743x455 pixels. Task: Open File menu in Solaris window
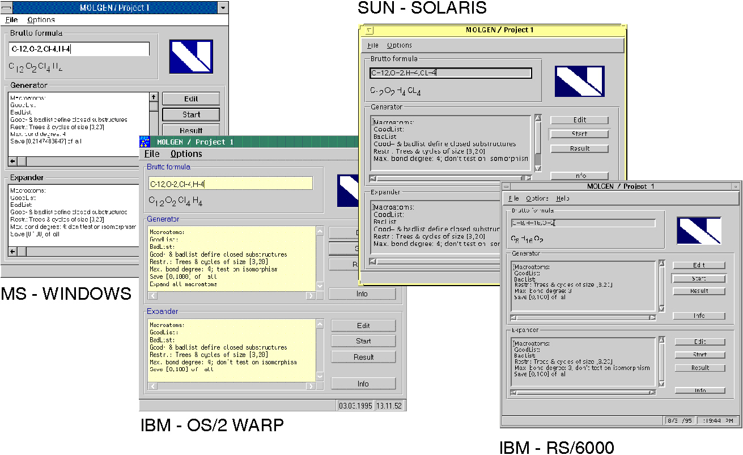click(x=372, y=45)
